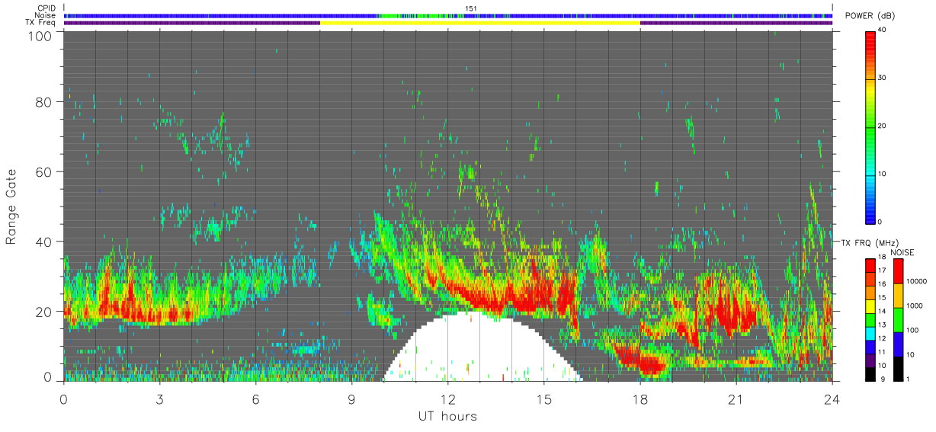Click the 'UT hours' x-axis title
The image size is (936, 432).
[447, 417]
